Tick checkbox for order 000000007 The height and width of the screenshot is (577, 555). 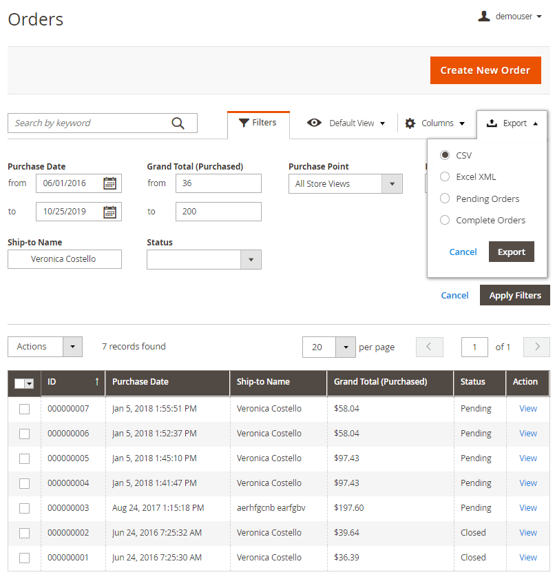coord(25,409)
